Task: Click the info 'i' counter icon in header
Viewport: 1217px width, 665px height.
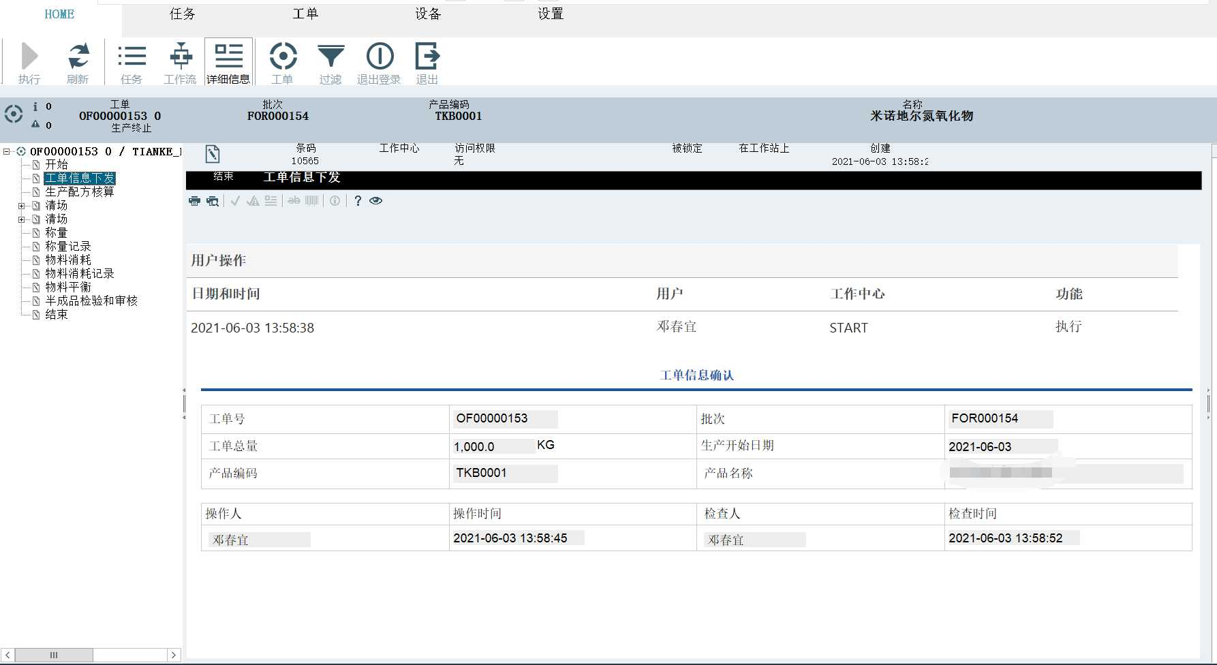Action: 35,106
